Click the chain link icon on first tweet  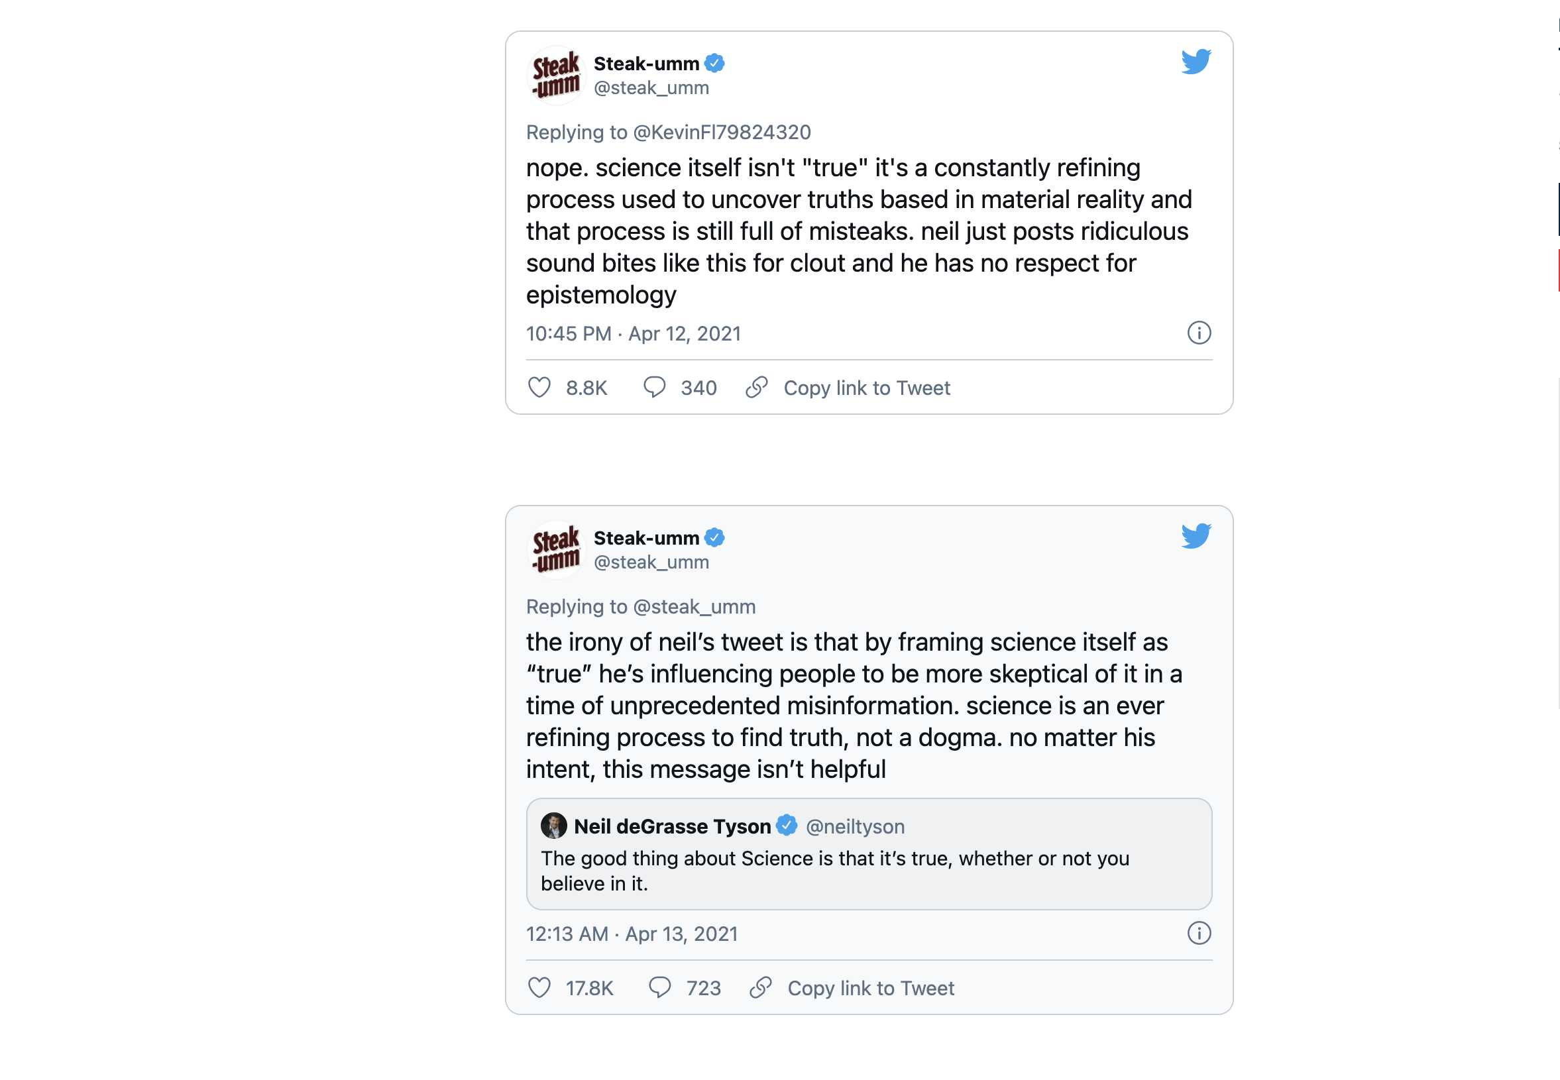coord(757,388)
